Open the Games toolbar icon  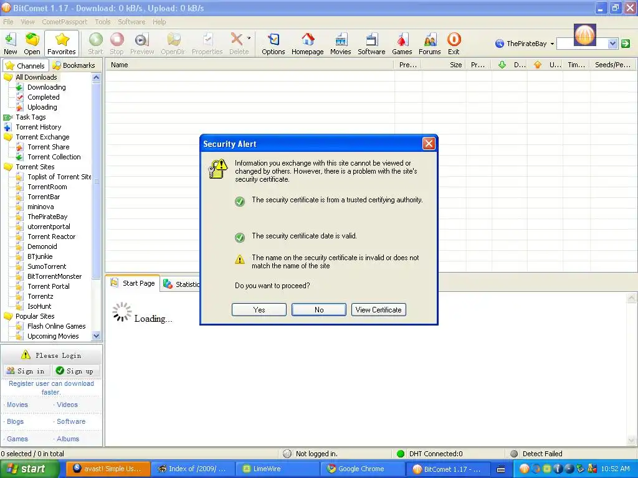[x=402, y=44]
